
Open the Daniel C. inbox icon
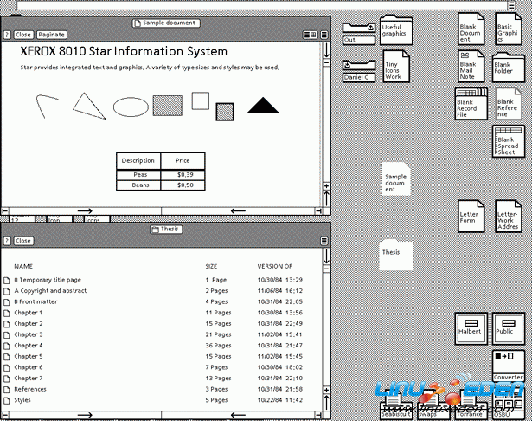click(x=359, y=71)
